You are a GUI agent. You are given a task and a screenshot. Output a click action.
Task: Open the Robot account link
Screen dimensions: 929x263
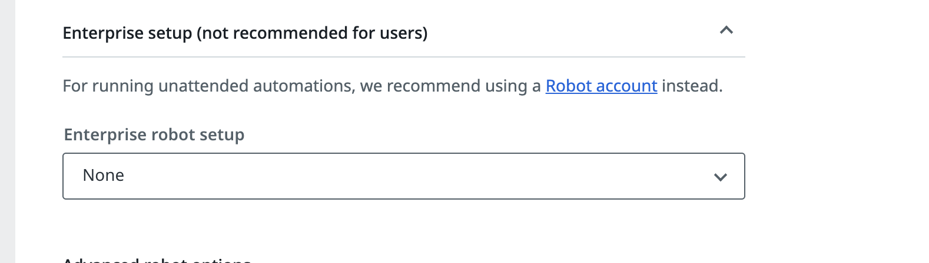[601, 86]
